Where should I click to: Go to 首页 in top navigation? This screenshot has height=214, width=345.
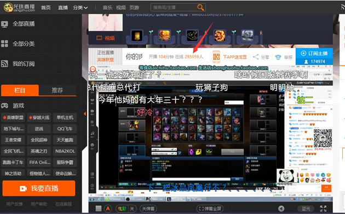46,8
